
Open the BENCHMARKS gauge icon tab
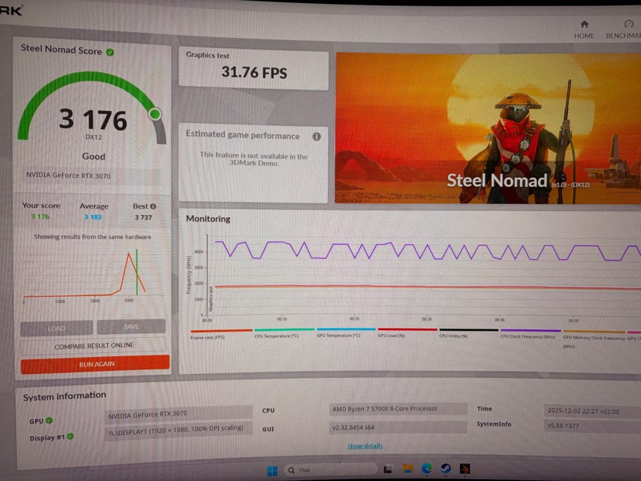click(629, 24)
